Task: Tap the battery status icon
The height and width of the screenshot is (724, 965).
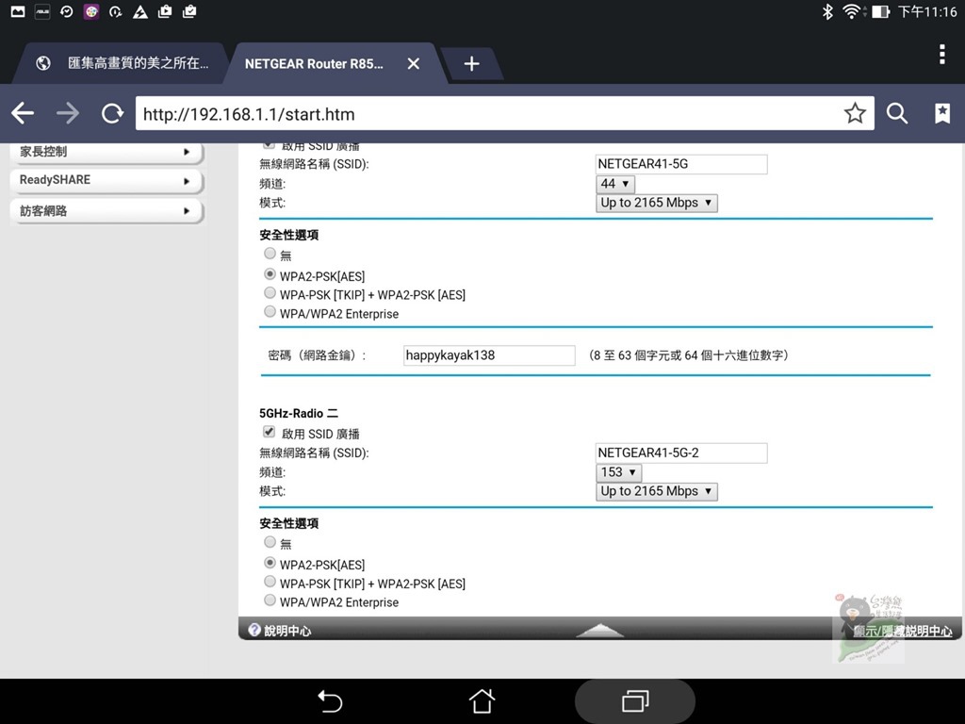Action: coord(881,11)
